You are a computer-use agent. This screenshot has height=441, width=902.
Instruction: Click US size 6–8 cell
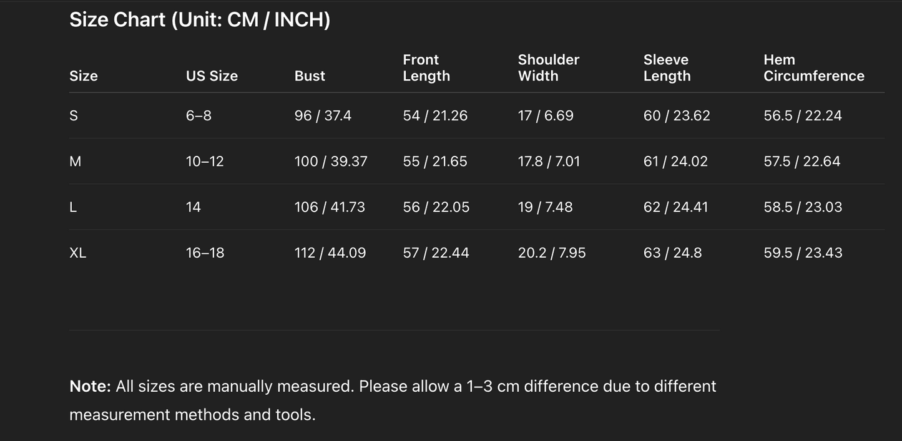[x=199, y=115]
